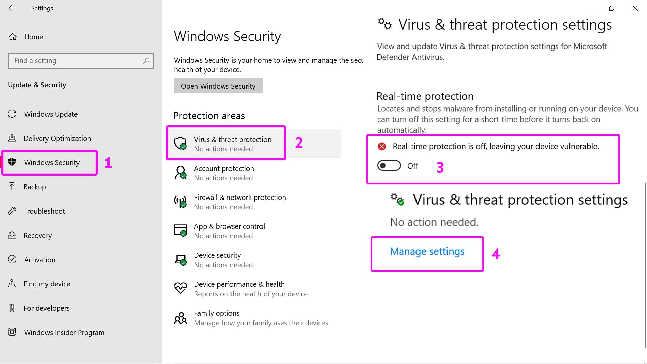Expand Recovery options section

point(38,235)
